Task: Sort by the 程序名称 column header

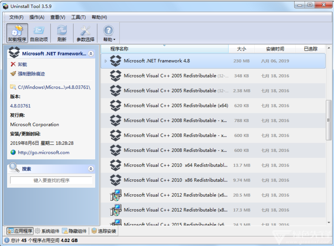Action: pyautogui.click(x=164, y=49)
